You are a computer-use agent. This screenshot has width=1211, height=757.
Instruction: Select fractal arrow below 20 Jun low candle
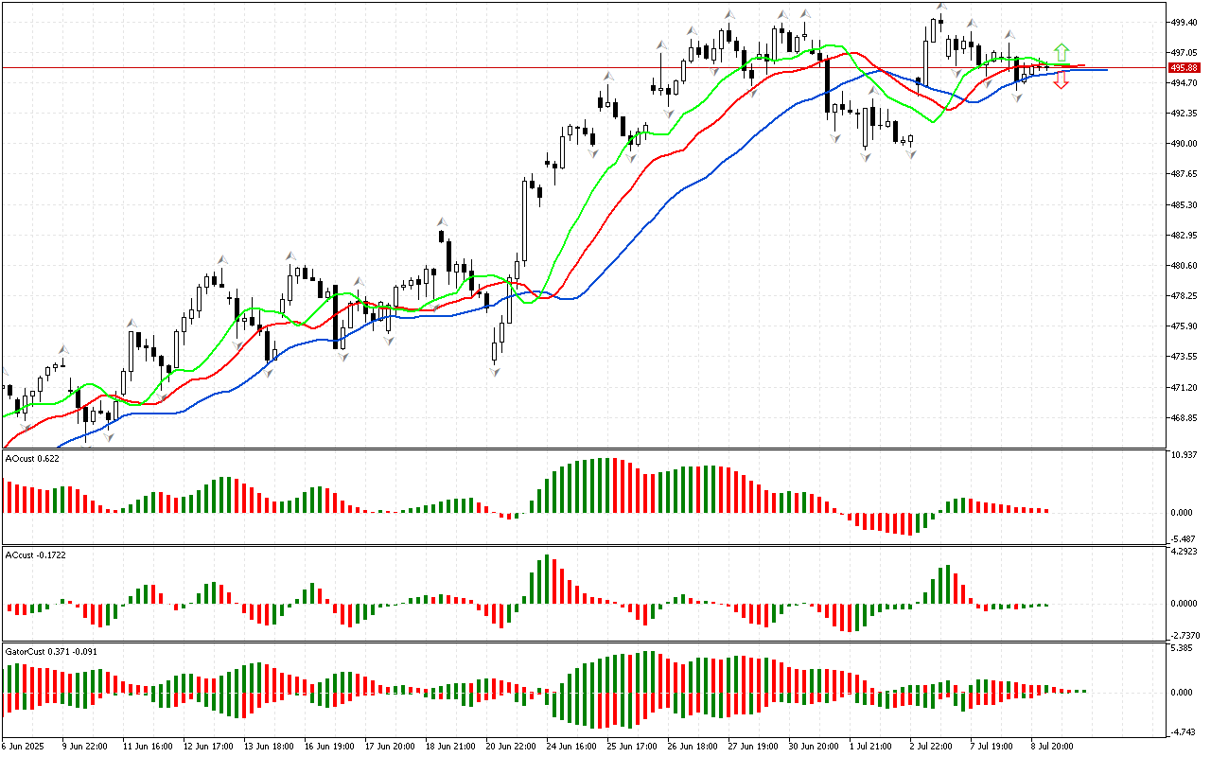coord(495,372)
